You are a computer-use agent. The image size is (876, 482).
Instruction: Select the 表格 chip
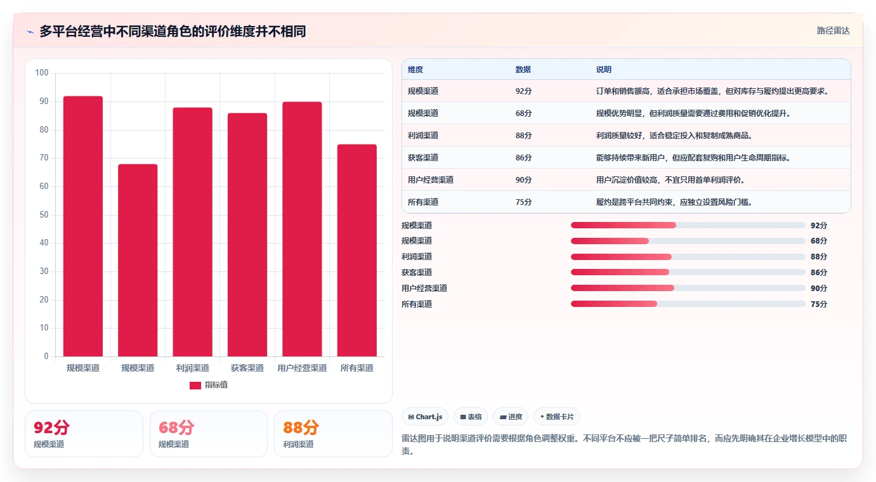471,417
